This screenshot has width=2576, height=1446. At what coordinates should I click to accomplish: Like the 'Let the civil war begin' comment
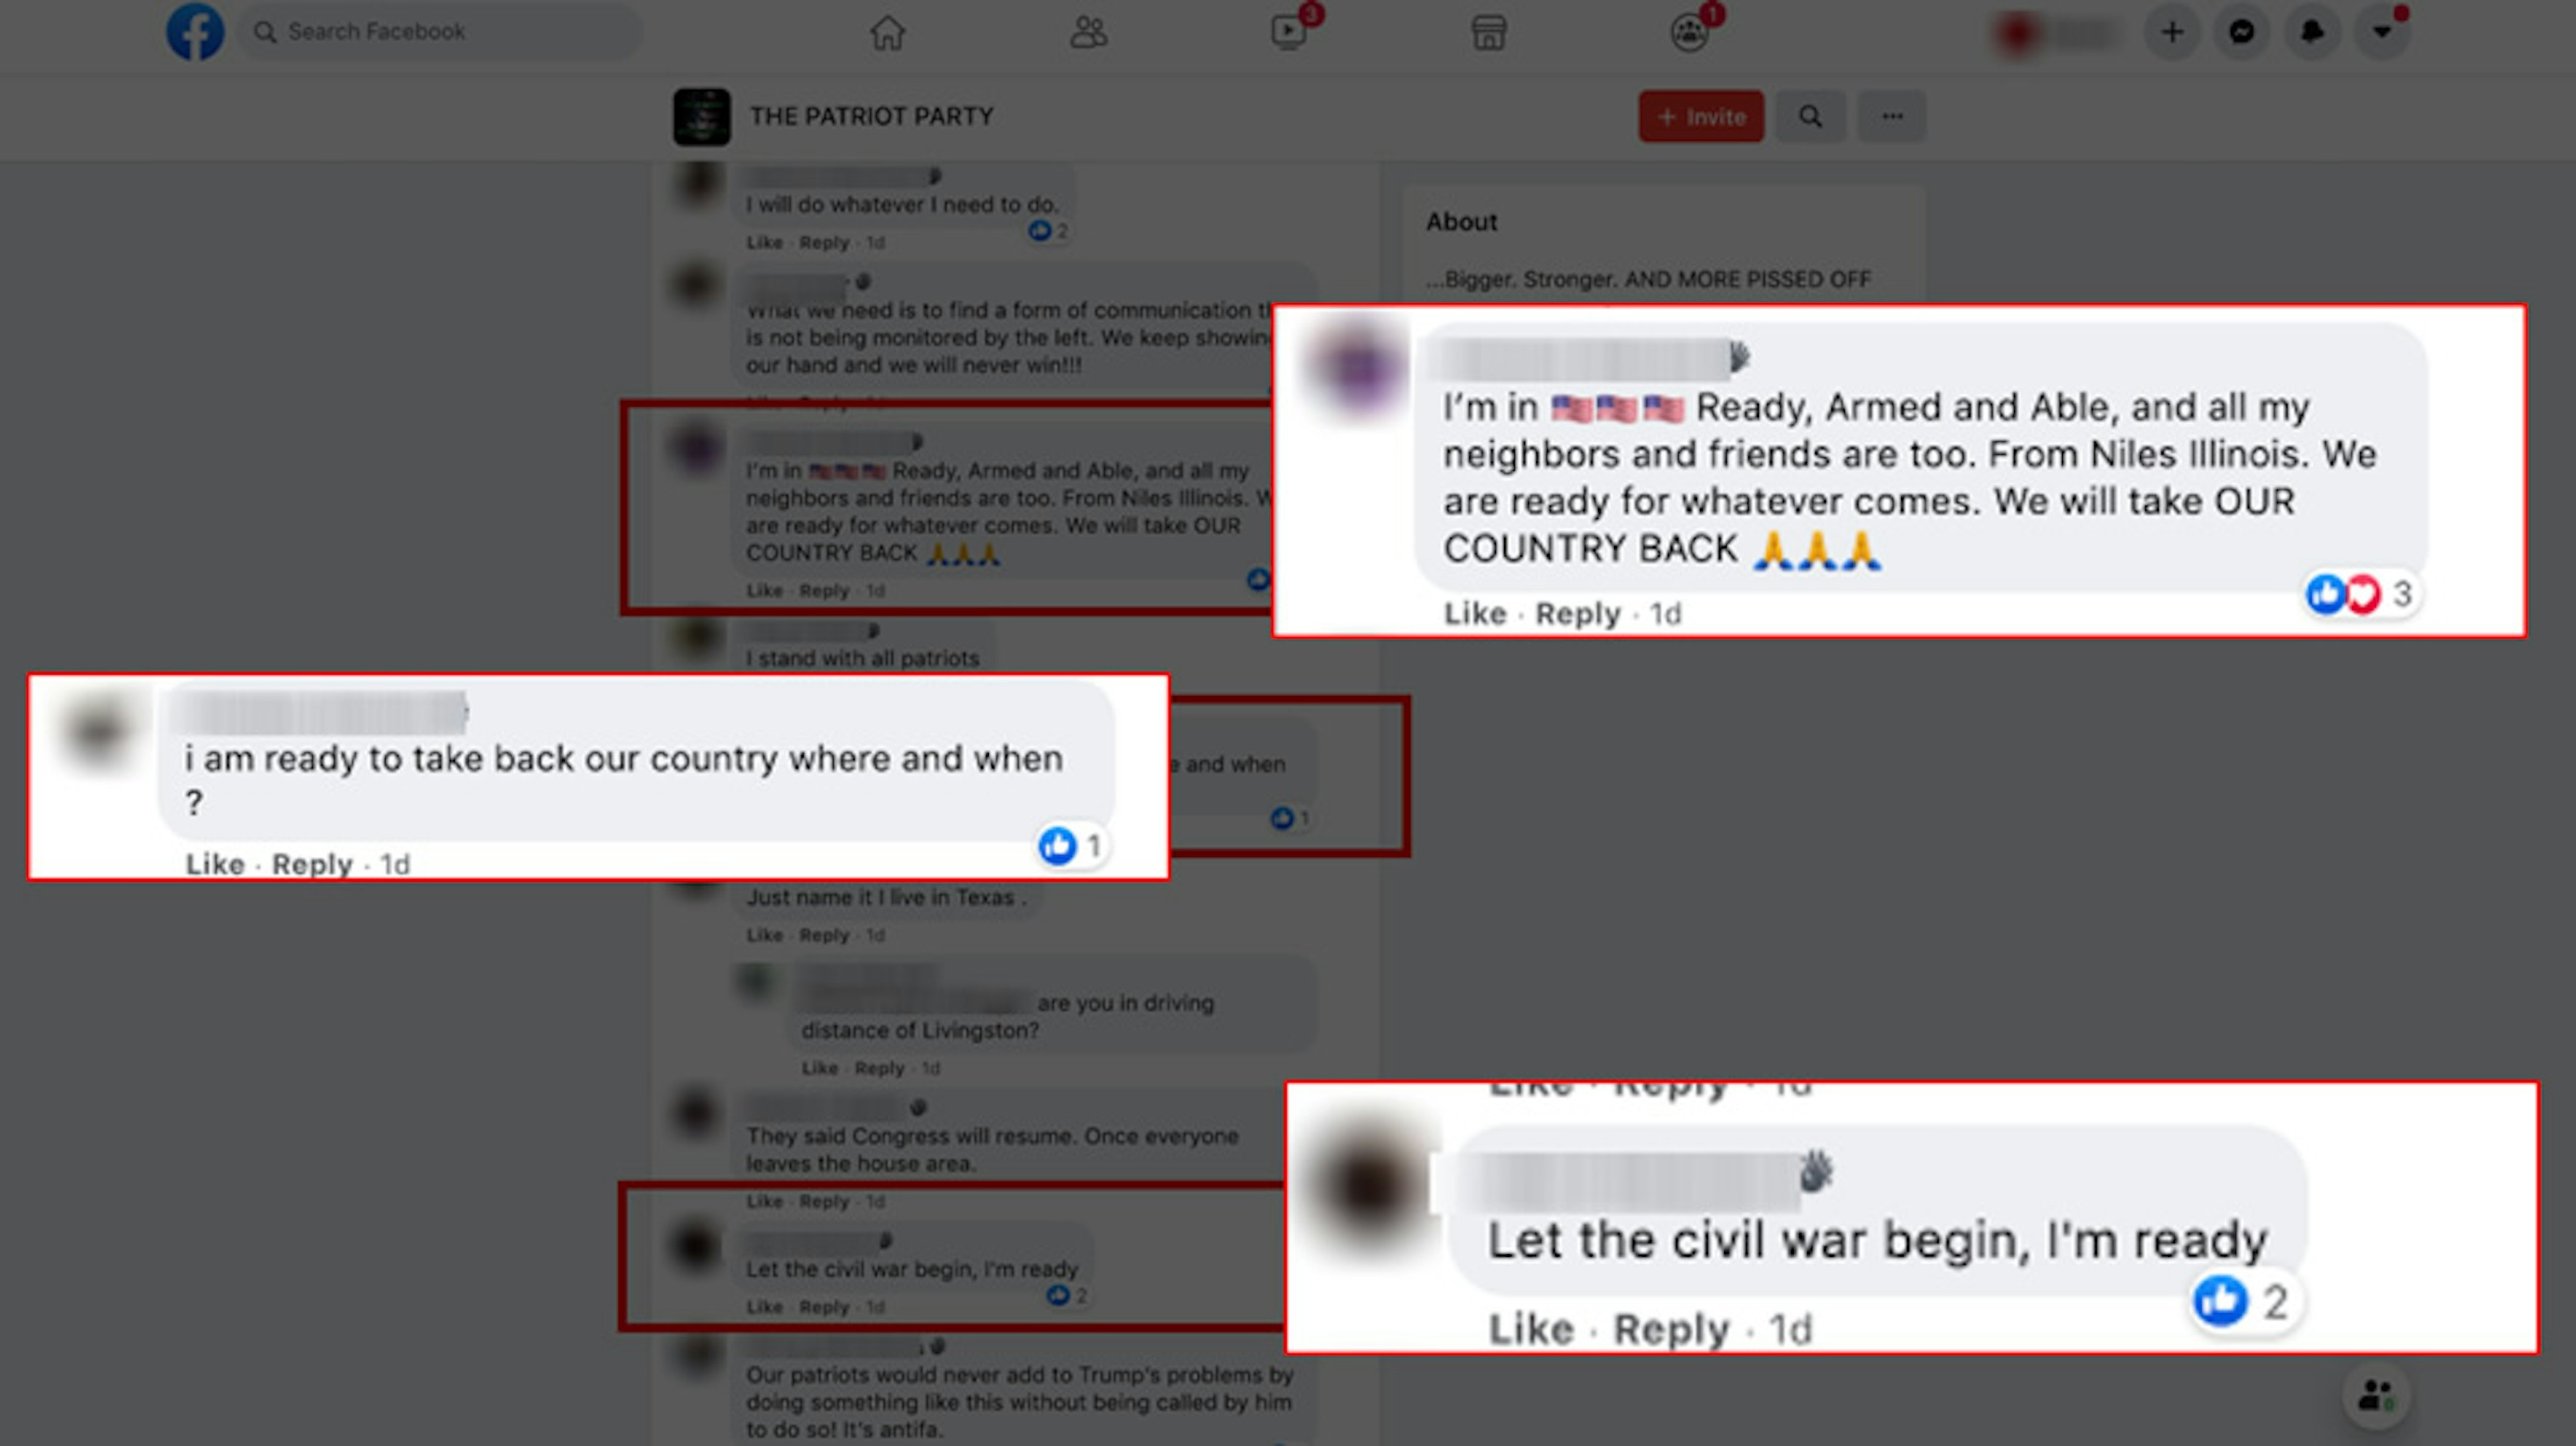[x=1531, y=1329]
